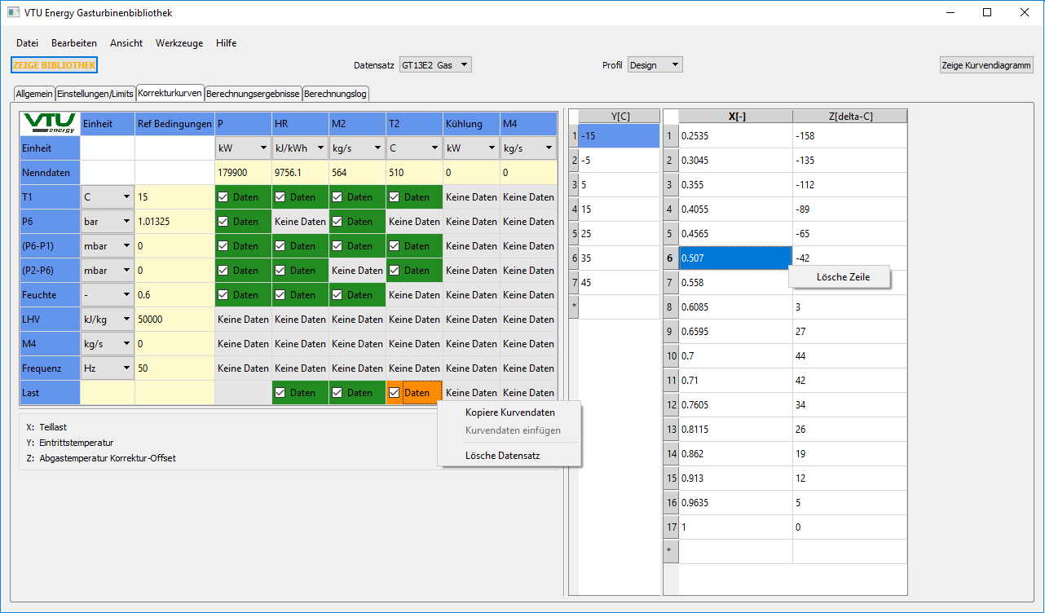This screenshot has width=1045, height=613.
Task: Open the Profil Design dropdown
Action: pos(655,65)
